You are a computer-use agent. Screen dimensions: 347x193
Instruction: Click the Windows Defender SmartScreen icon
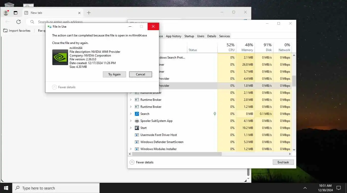pyautogui.click(x=137, y=142)
